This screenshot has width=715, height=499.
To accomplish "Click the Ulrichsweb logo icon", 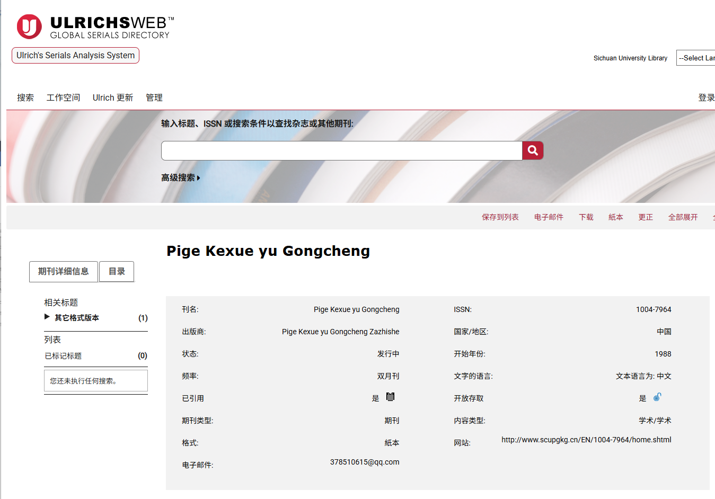I will 29,26.
